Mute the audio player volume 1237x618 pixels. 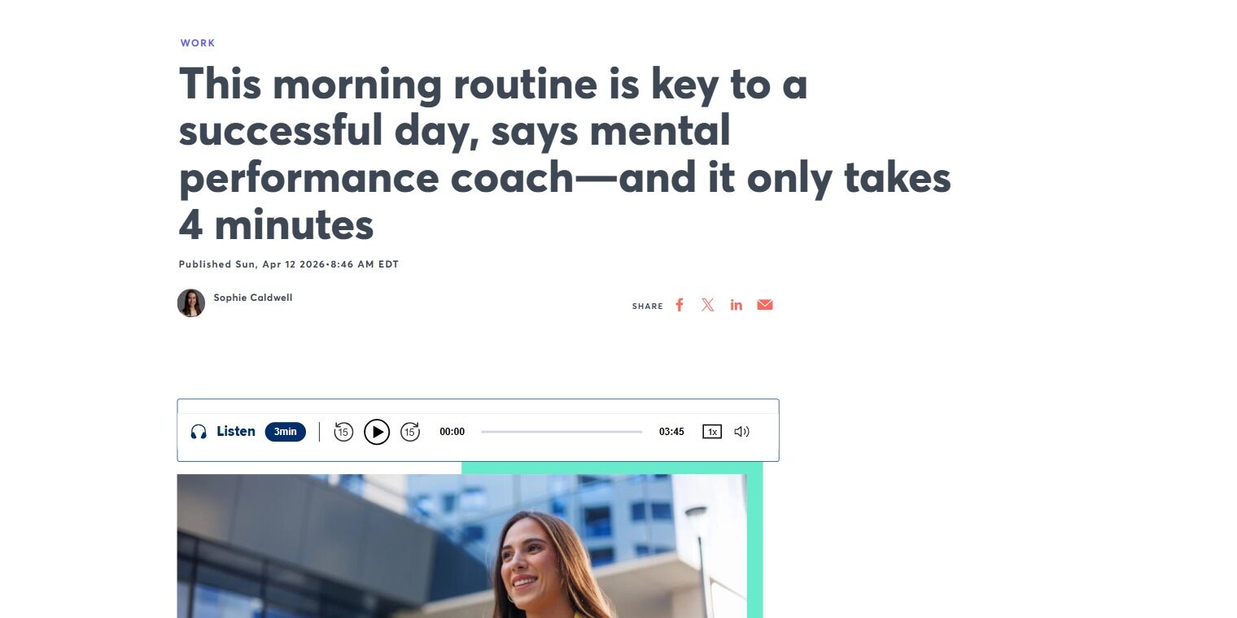tap(741, 432)
